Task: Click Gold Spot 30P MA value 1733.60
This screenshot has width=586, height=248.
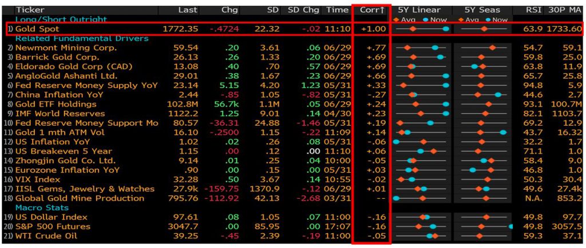Action: 565,29
